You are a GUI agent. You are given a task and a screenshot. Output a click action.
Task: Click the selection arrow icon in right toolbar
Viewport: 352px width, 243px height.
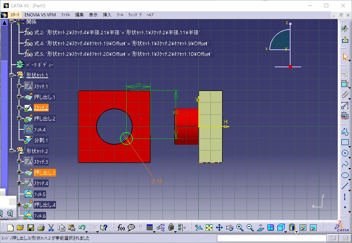[x=346, y=56]
